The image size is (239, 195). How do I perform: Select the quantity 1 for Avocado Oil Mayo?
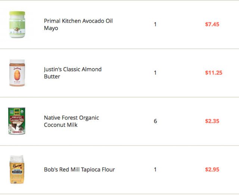point(155,25)
